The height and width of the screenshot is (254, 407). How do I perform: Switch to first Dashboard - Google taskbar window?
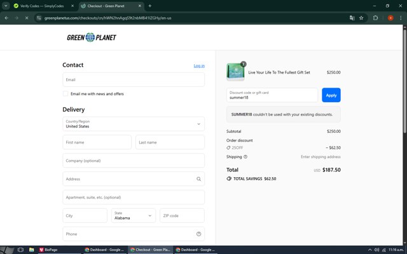pos(104,250)
